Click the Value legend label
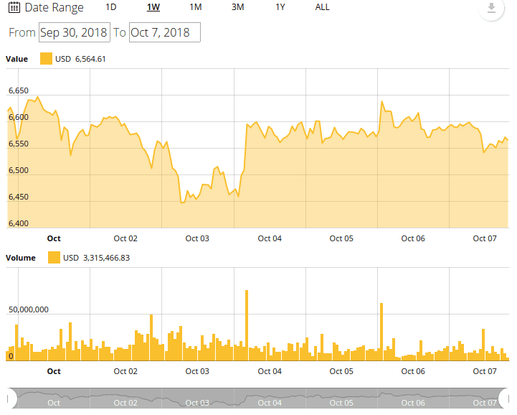Viewport: 517px width, 415px height. point(16,59)
